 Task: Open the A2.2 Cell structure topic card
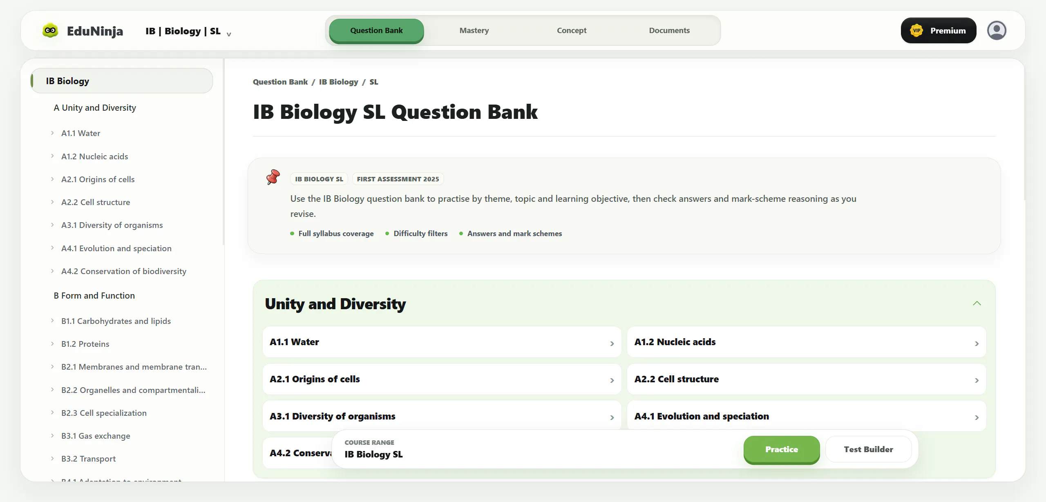coord(807,379)
